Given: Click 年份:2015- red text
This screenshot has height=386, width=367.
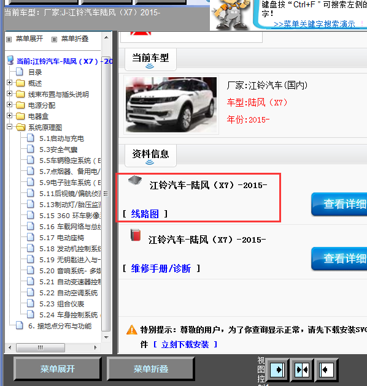Looking at the screenshot, I should (x=248, y=119).
